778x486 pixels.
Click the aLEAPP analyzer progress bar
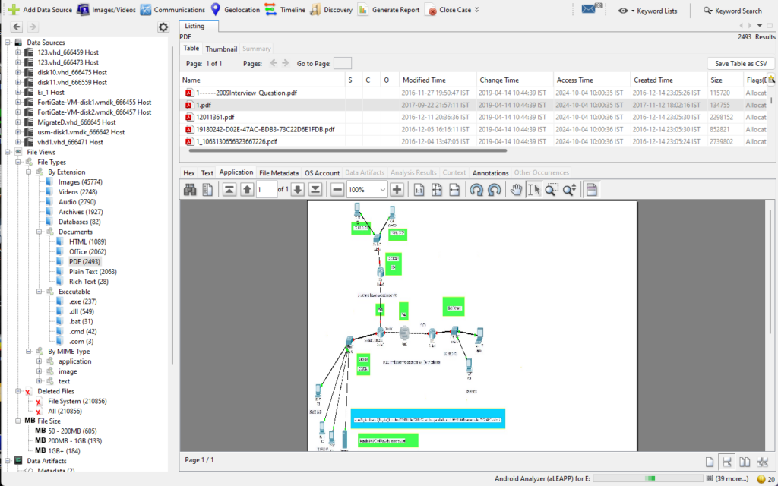pyautogui.click(x=649, y=478)
